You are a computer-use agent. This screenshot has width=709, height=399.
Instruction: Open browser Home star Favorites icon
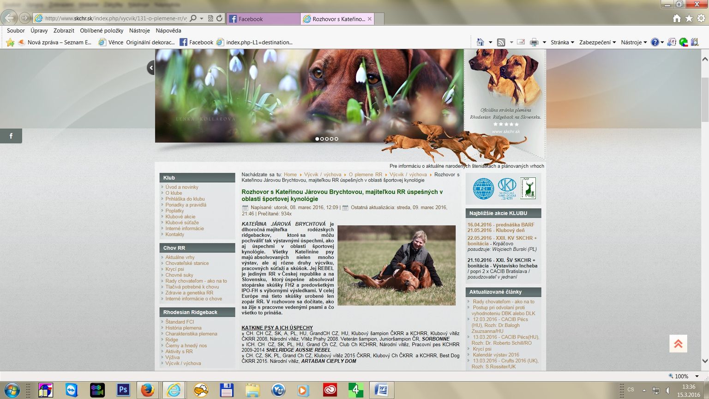point(689,18)
